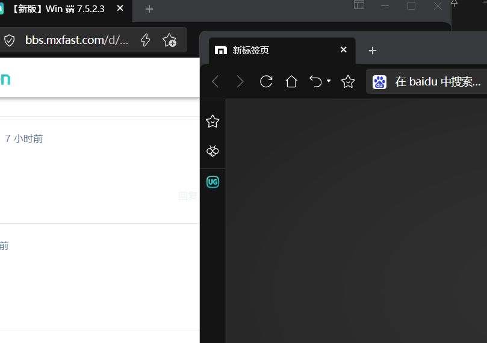
Task: Open the UG sidebar extension
Action: click(212, 182)
